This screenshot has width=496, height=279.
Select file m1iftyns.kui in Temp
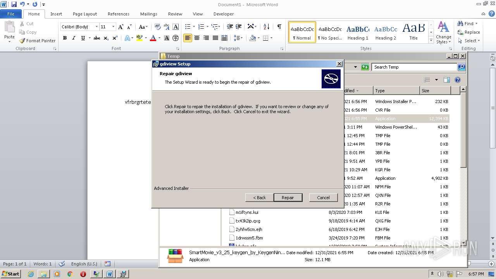point(247,212)
